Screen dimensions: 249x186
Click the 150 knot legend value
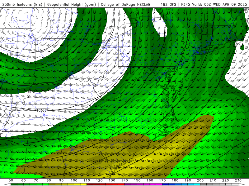click(137, 180)
